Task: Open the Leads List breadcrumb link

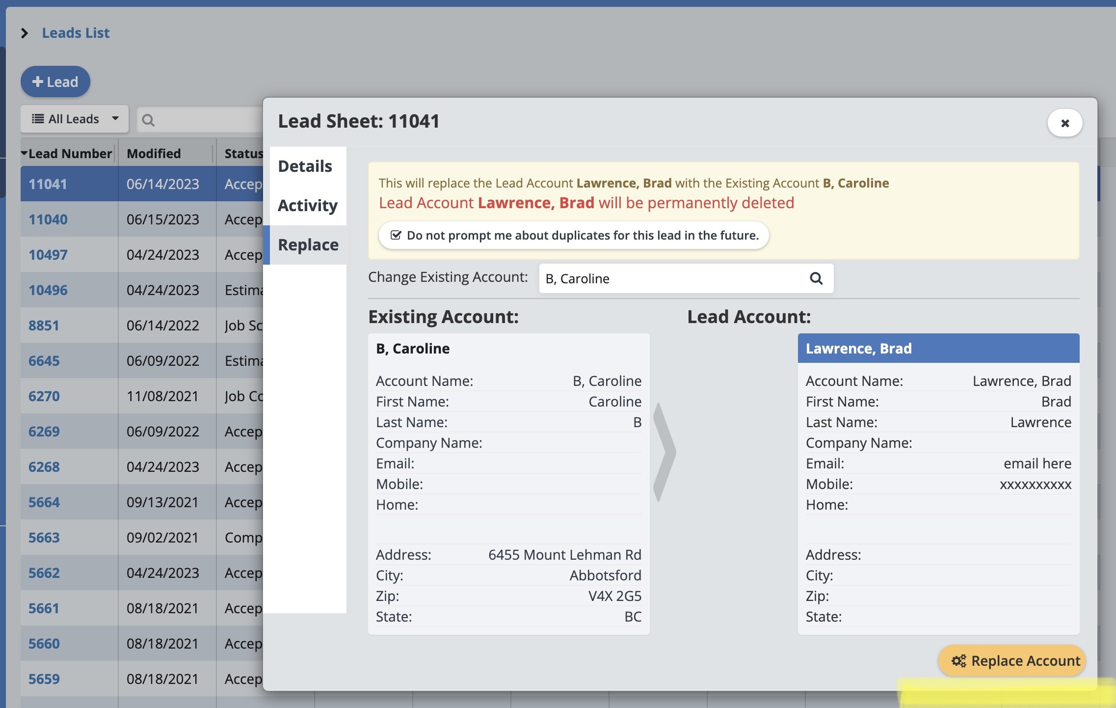Action: point(76,33)
